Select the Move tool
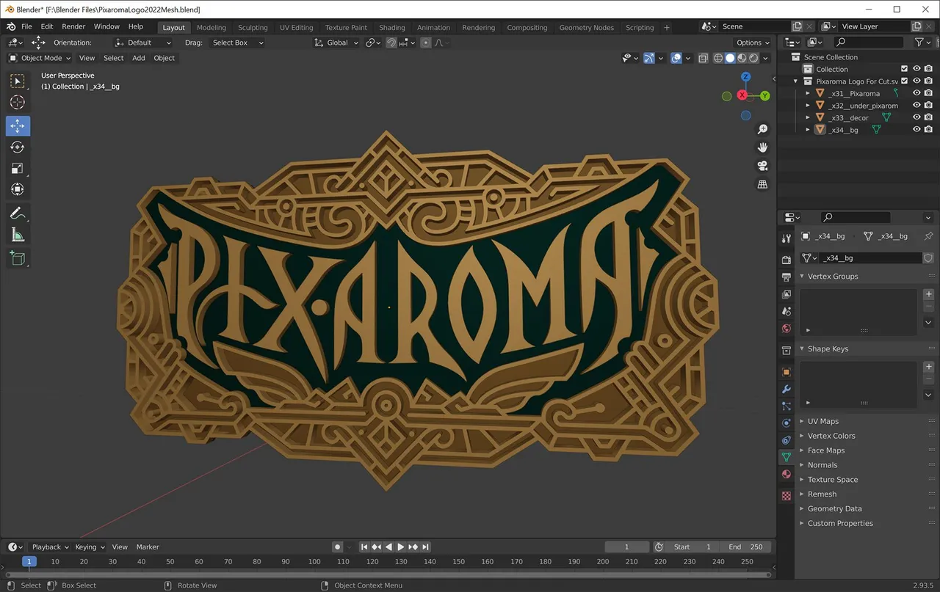 tap(18, 126)
